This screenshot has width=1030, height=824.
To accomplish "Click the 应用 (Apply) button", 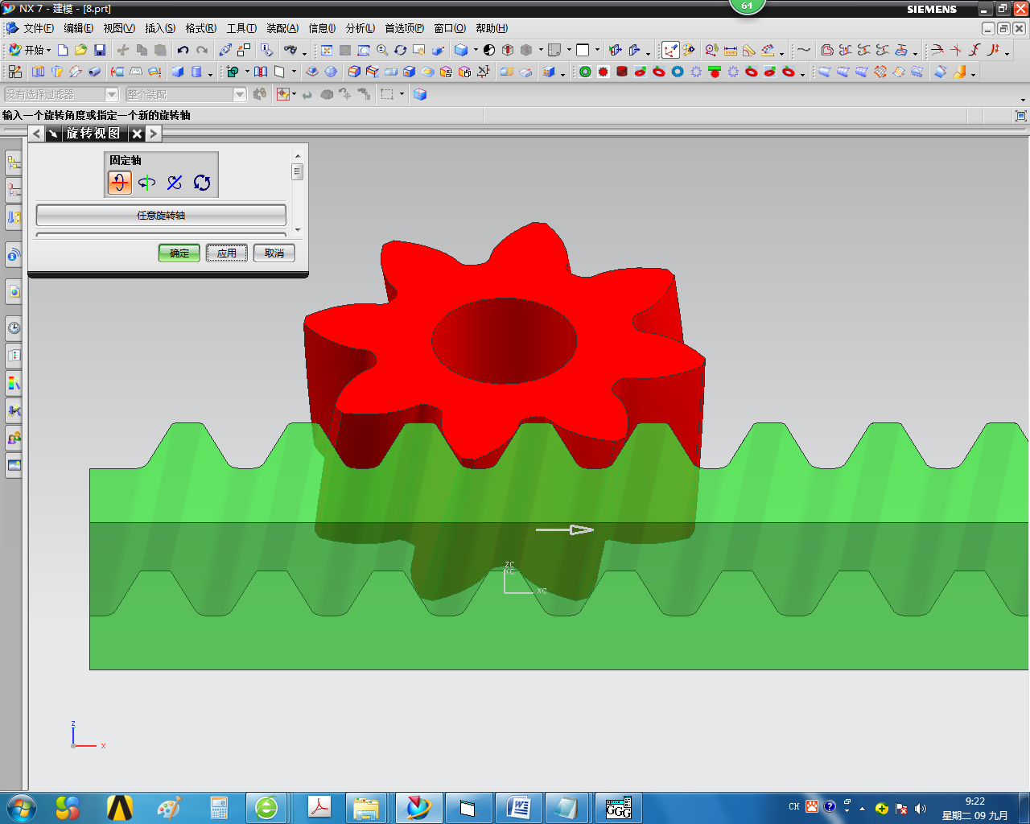I will pos(226,253).
